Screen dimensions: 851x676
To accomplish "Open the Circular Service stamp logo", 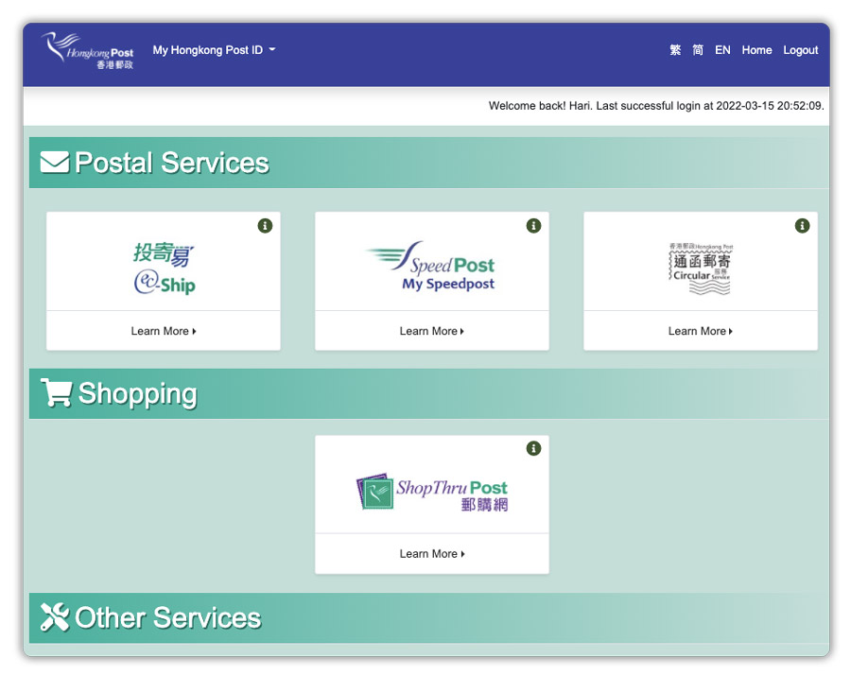I will click(x=700, y=269).
